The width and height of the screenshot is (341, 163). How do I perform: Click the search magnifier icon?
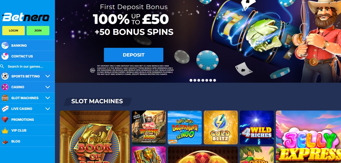2,67
